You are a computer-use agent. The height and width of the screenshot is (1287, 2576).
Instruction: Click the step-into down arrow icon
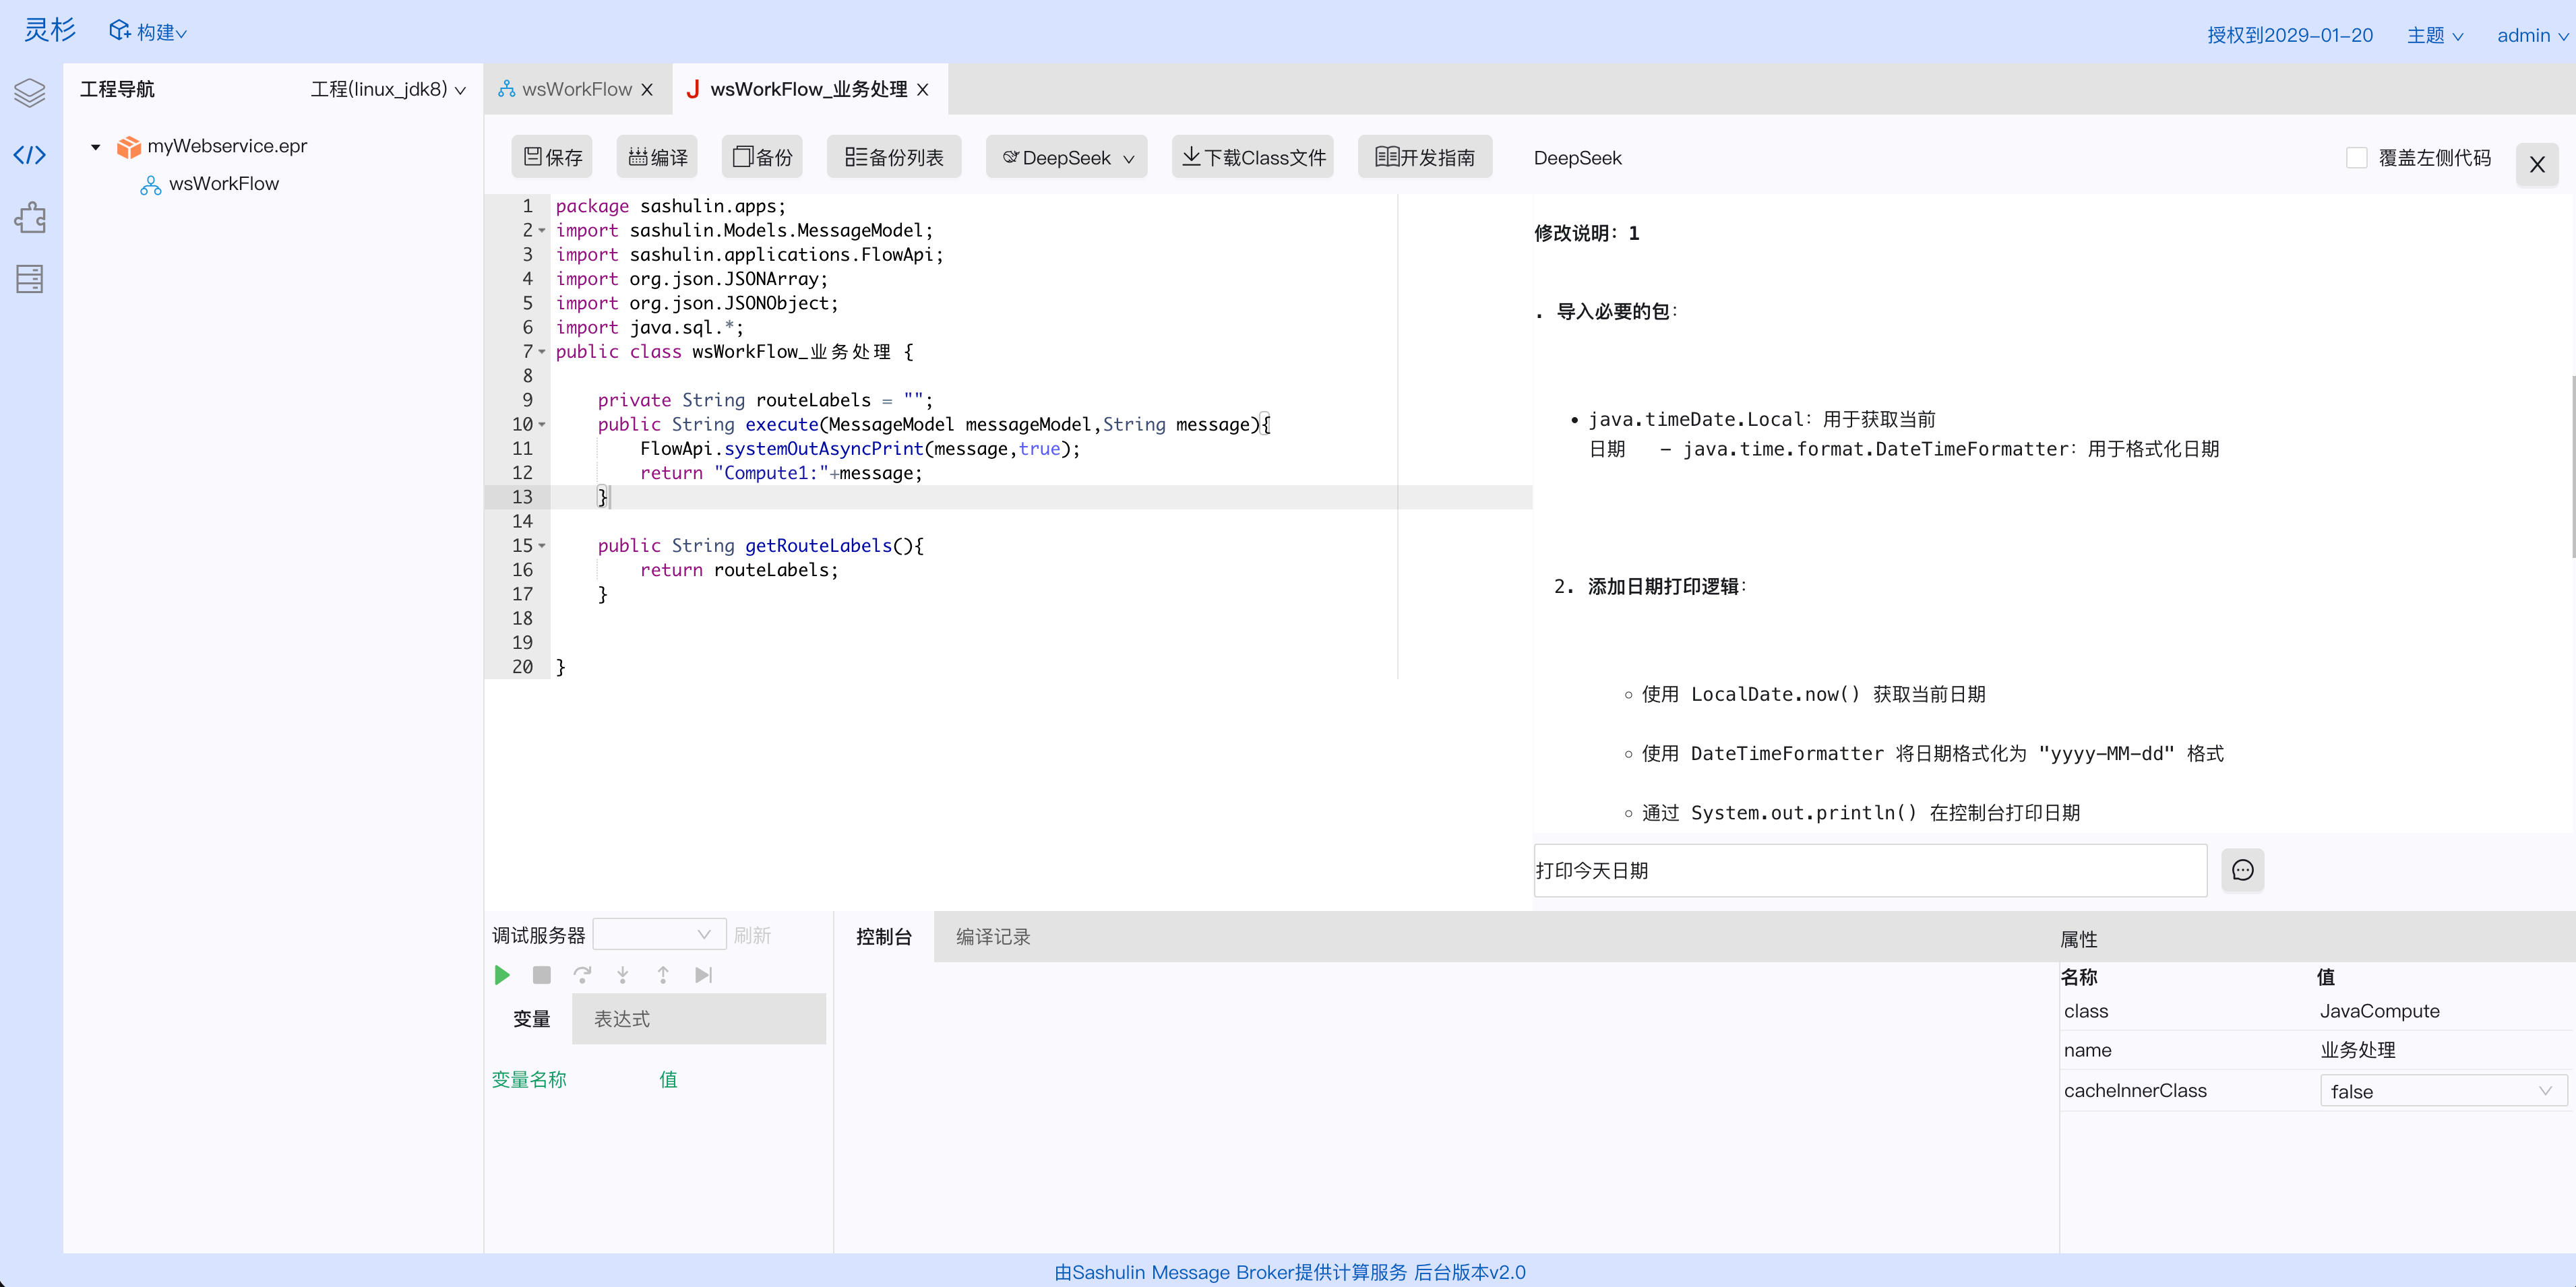pos(622,975)
